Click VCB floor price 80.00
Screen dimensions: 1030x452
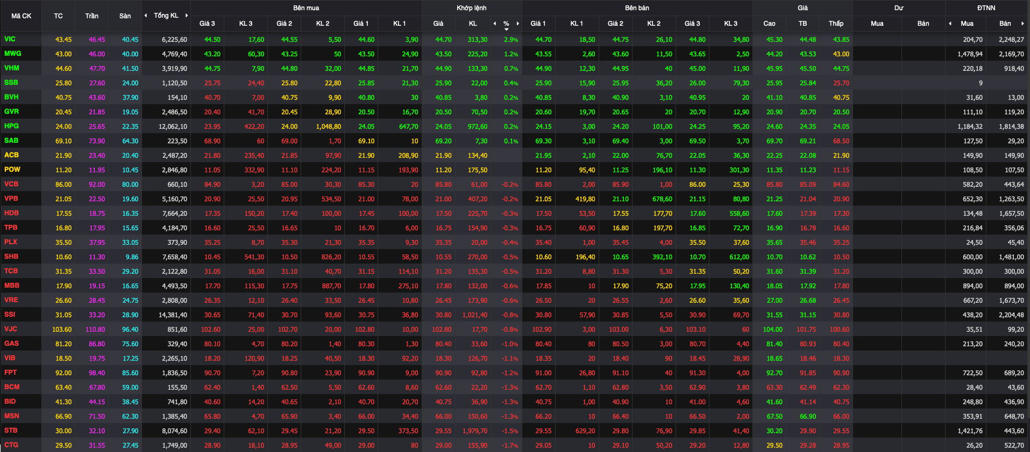pyautogui.click(x=130, y=185)
